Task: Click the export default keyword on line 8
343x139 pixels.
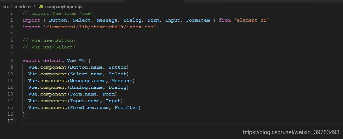Action: coord(43,60)
